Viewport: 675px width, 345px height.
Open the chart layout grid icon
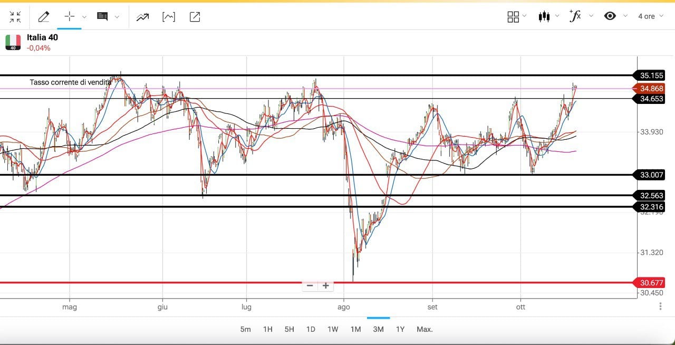[513, 17]
